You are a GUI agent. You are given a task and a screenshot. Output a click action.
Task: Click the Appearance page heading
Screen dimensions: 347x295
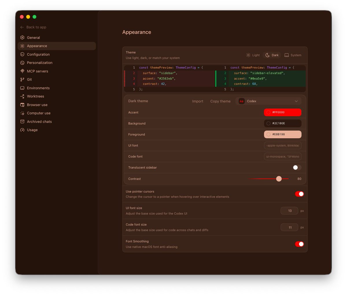pyautogui.click(x=137, y=32)
